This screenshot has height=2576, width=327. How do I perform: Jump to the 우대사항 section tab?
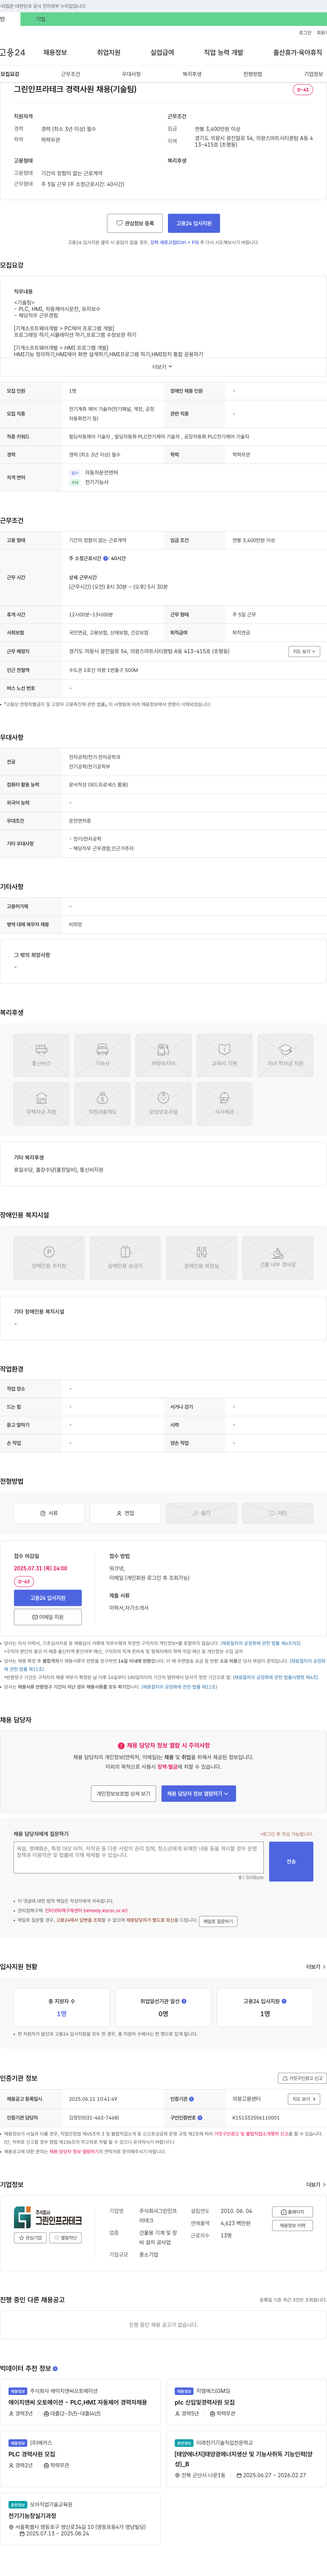tap(131, 74)
